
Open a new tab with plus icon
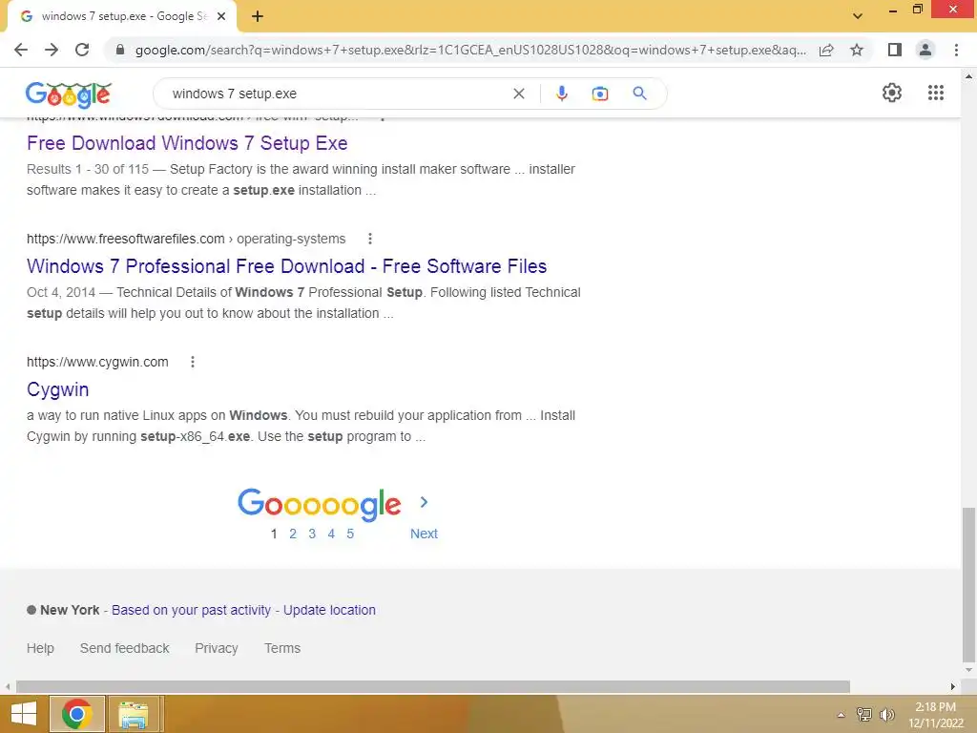pos(258,16)
